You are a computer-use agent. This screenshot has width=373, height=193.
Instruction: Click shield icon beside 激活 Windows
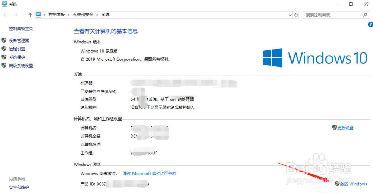(x=337, y=184)
